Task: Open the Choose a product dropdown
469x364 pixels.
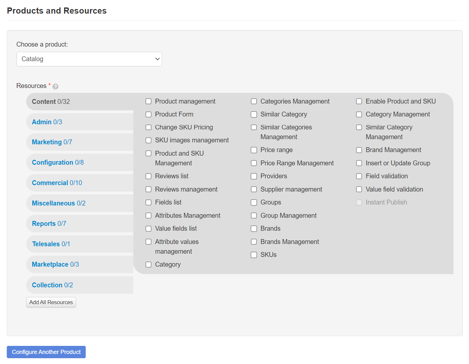Action: pos(89,59)
